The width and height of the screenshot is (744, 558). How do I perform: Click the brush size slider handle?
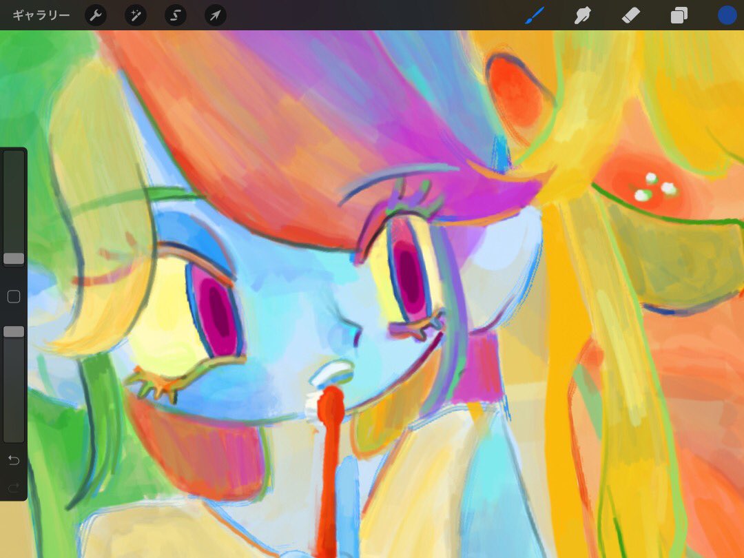point(14,258)
